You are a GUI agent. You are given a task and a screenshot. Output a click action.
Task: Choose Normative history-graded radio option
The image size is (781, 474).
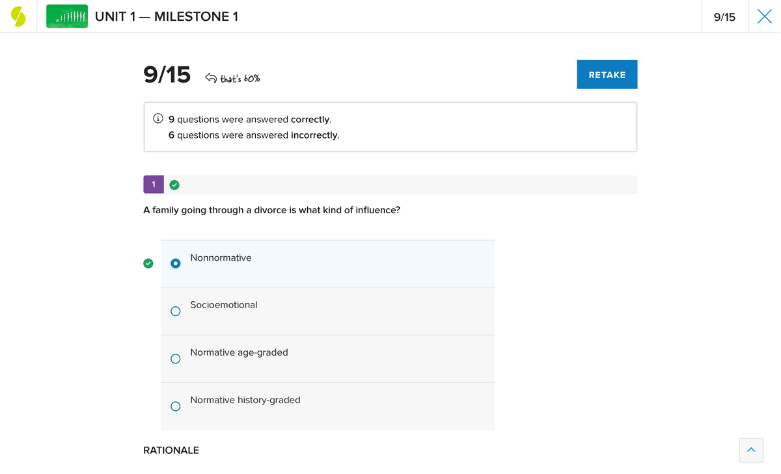click(175, 406)
